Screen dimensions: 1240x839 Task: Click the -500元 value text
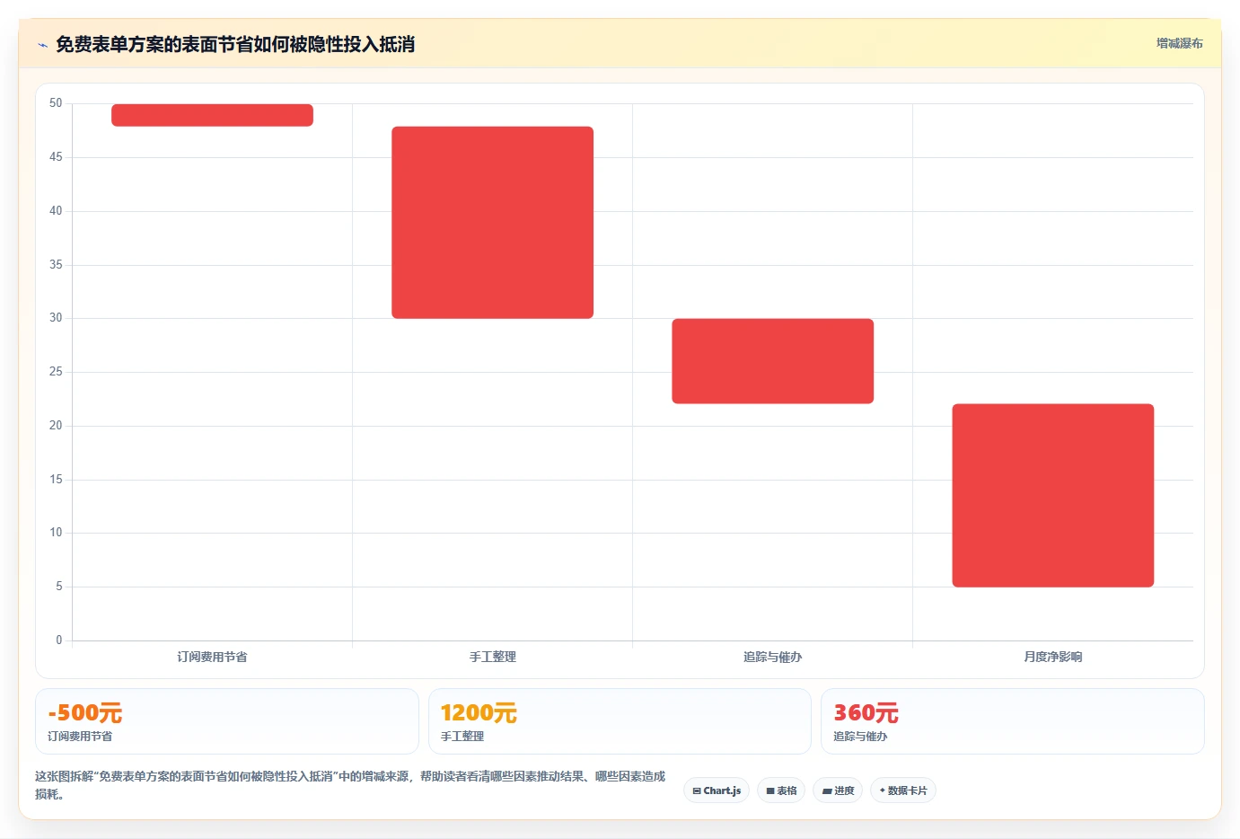click(85, 713)
